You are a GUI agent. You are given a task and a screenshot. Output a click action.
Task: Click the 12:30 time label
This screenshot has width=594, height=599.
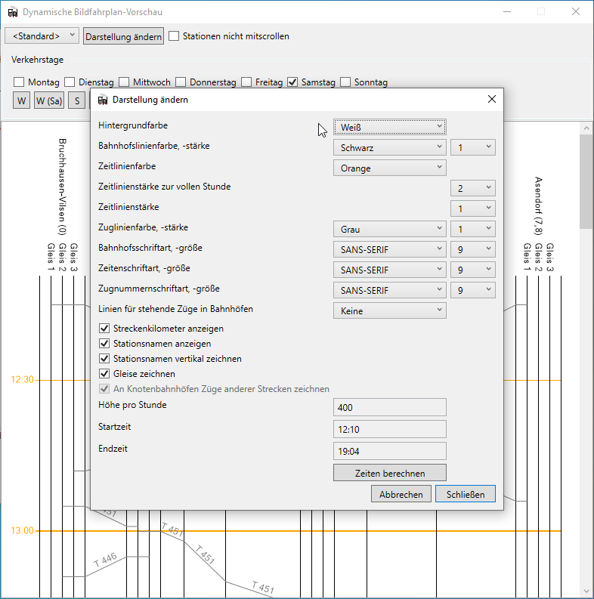22,379
